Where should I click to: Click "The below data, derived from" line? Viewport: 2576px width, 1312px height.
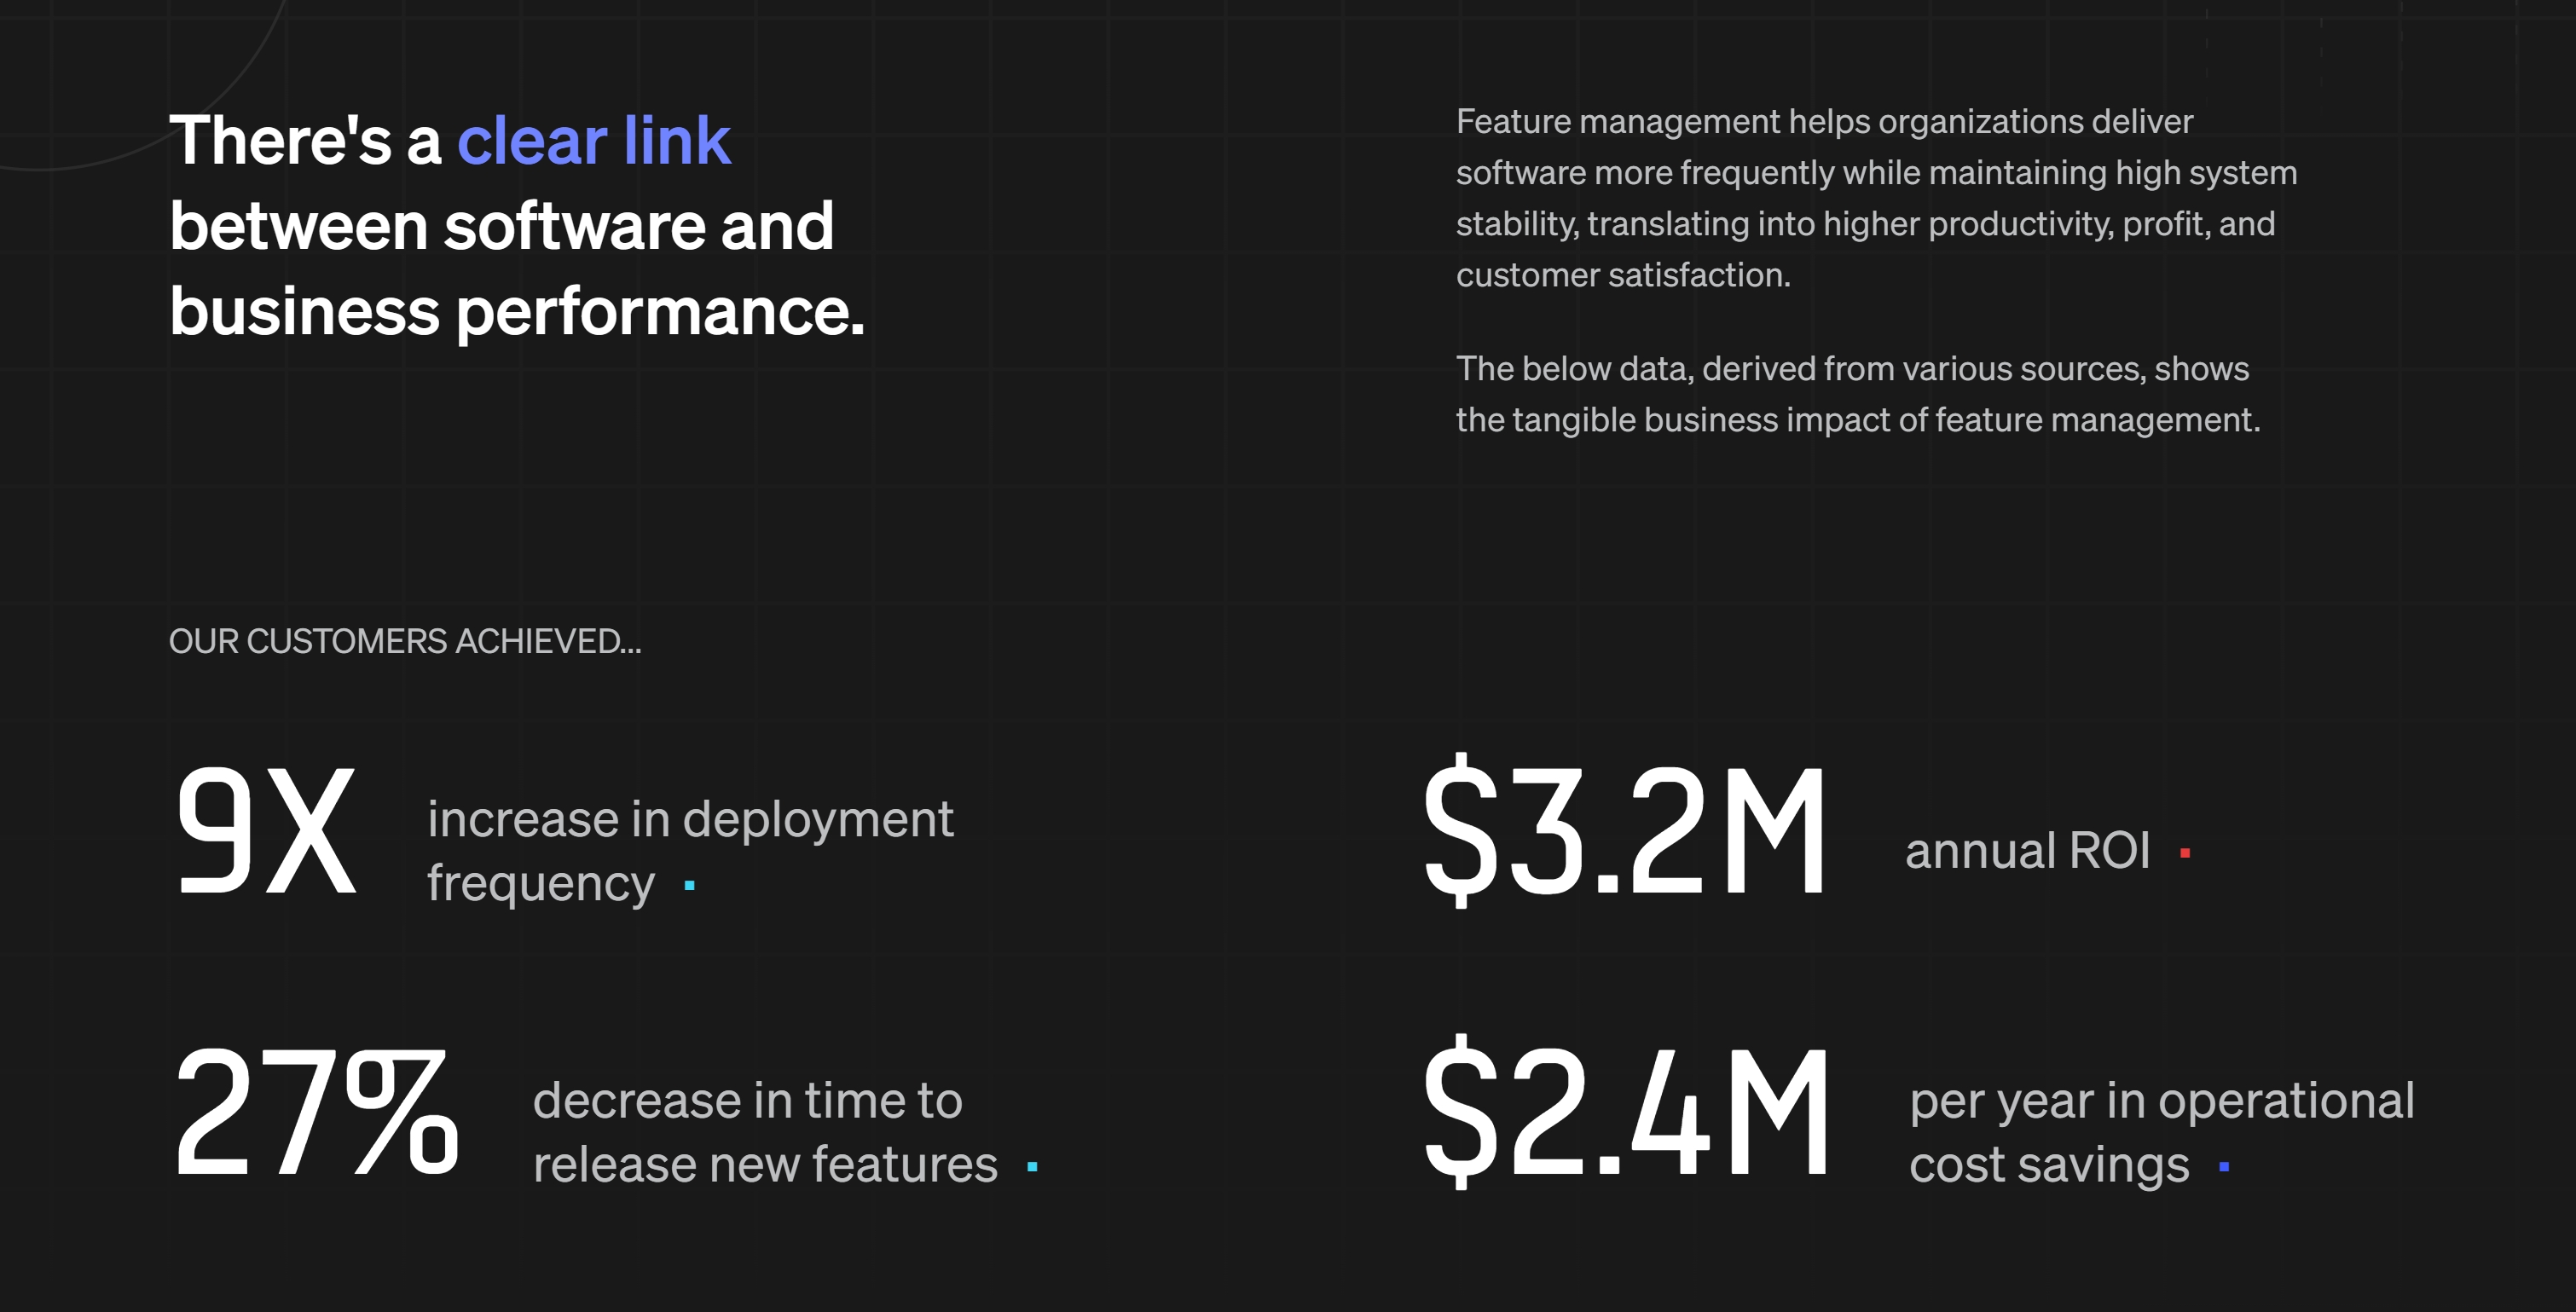pos(1852,369)
